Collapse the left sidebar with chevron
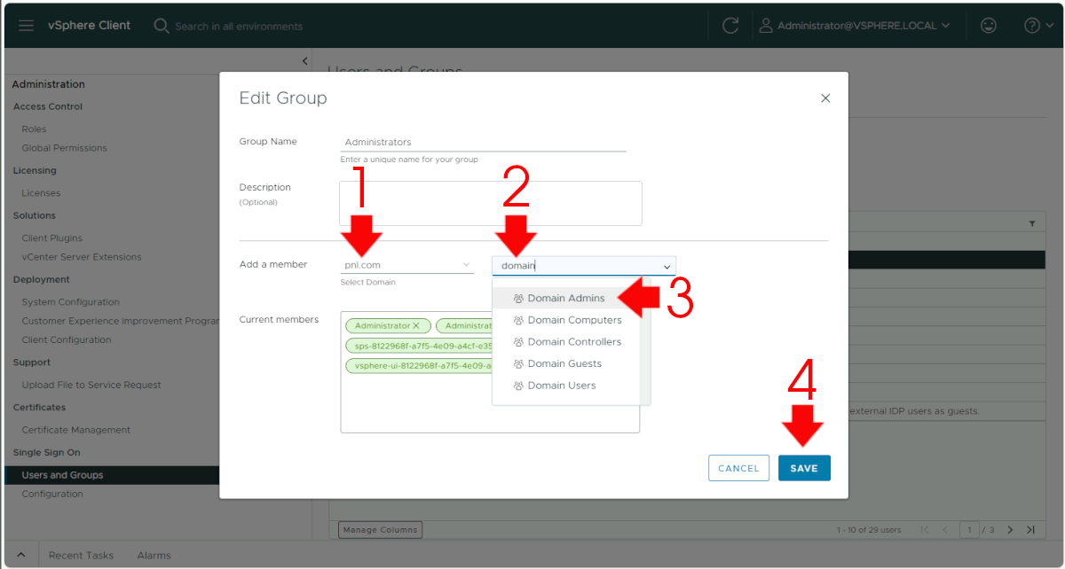 pos(304,61)
